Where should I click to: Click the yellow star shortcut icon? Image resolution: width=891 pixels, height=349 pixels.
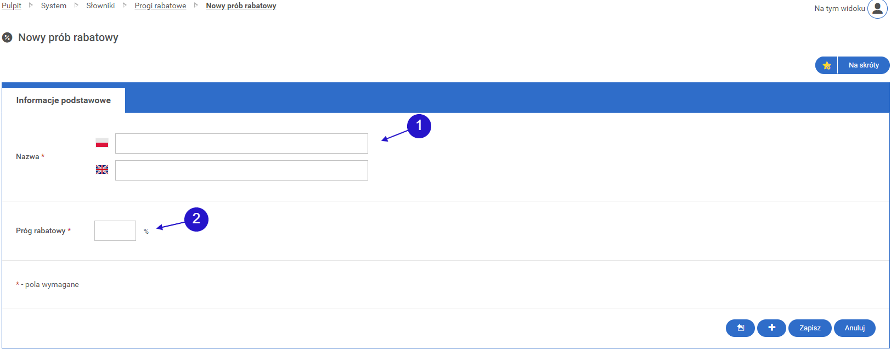pos(826,65)
